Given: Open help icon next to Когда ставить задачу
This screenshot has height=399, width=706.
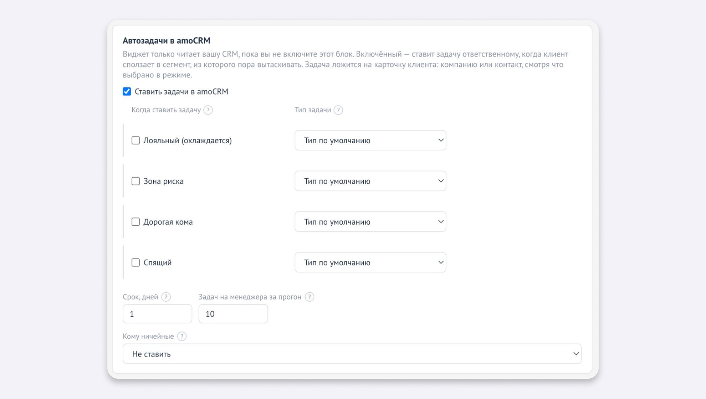Looking at the screenshot, I should point(208,110).
